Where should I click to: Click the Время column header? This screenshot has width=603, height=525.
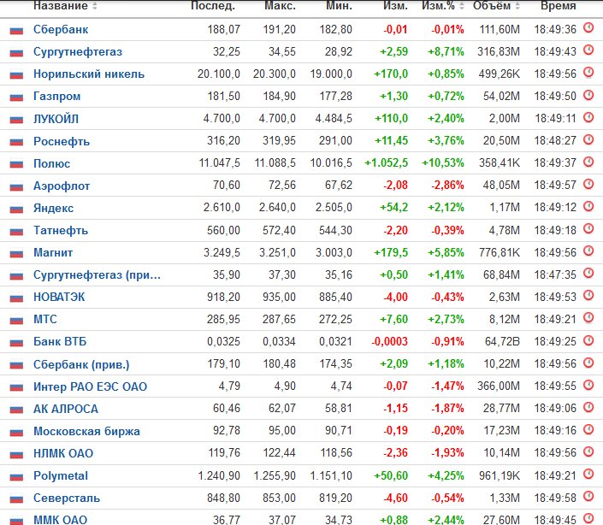point(558,6)
